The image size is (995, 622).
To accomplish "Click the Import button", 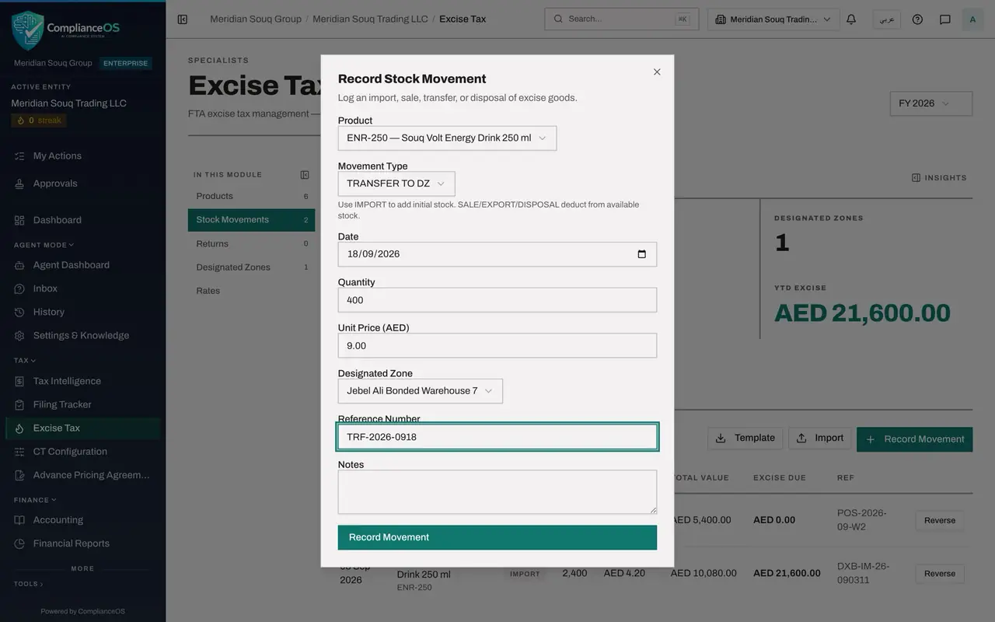I will 820,439.
